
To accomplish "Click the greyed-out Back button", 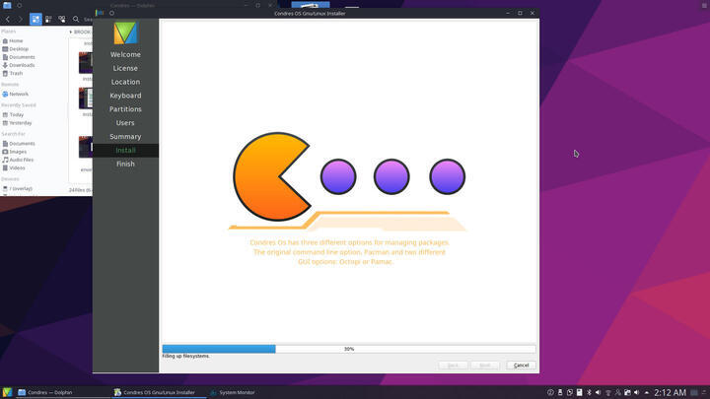I will tap(453, 366).
